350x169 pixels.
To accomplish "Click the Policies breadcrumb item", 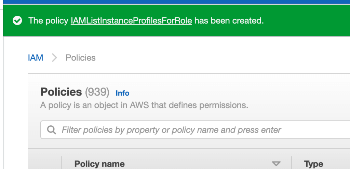I will 80,58.
